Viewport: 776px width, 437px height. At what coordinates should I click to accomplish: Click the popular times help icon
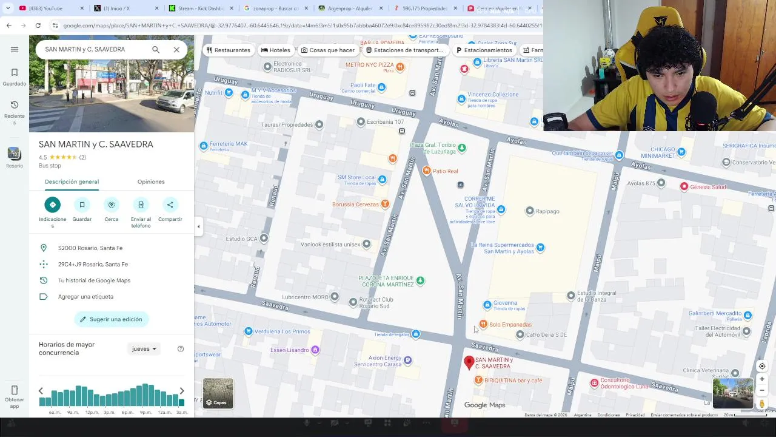pos(181,349)
